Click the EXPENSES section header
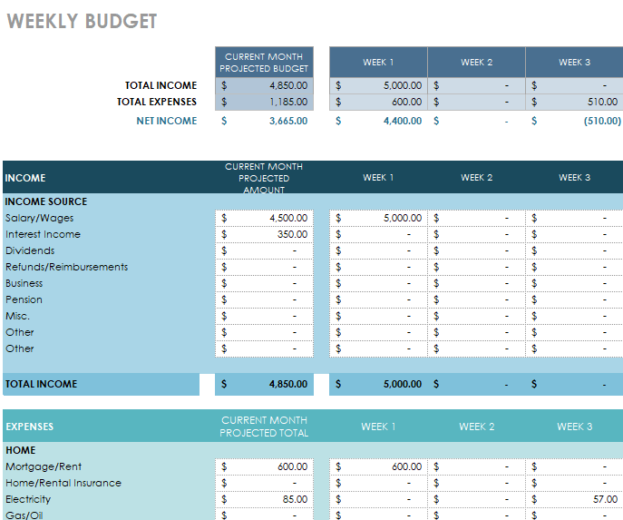The height and width of the screenshot is (520, 623). click(x=30, y=427)
